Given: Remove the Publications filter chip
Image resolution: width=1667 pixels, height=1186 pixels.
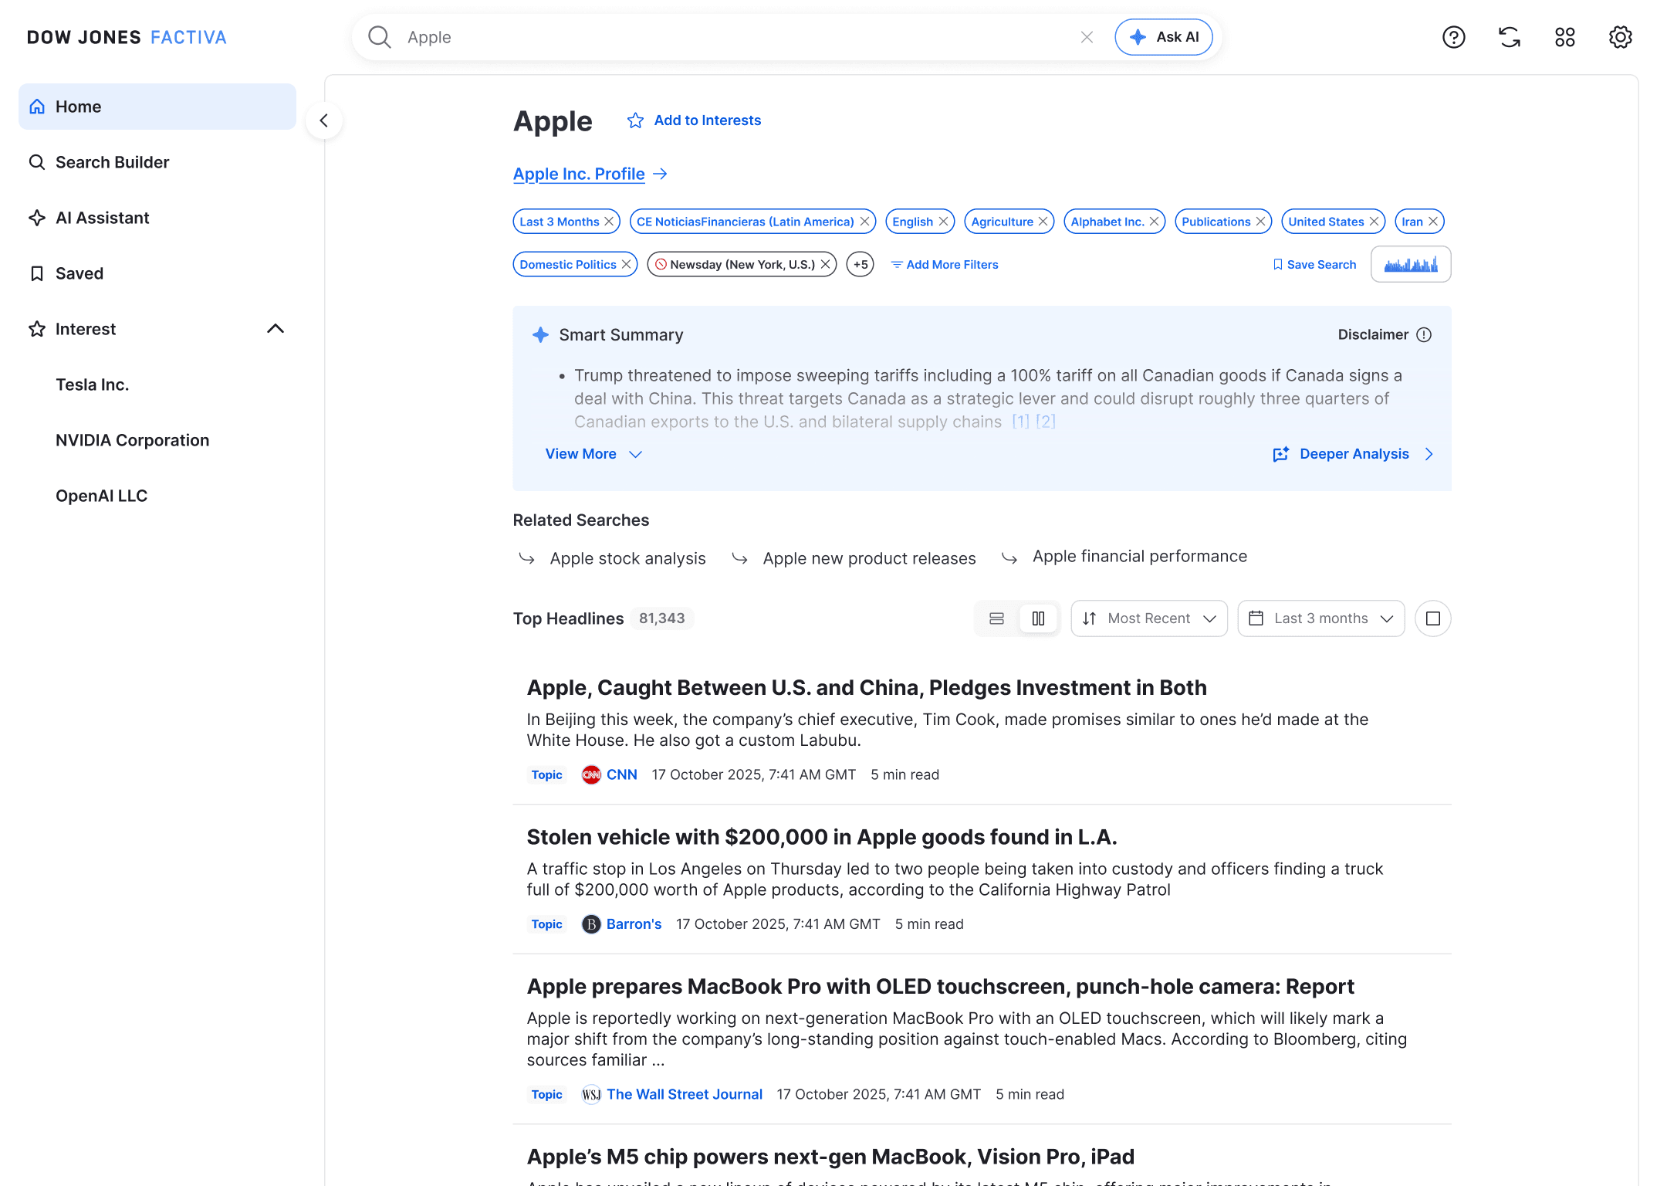Looking at the screenshot, I should pos(1260,222).
